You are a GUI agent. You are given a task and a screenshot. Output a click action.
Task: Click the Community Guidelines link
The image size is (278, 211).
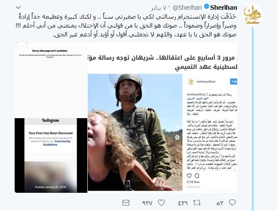click(x=57, y=143)
